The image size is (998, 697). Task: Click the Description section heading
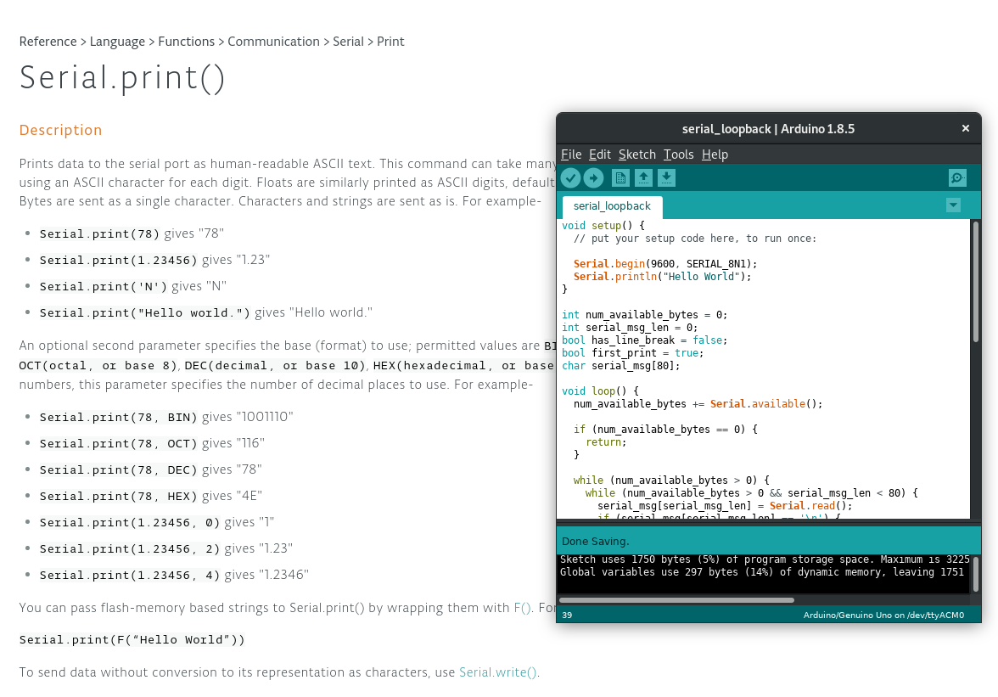tap(60, 130)
